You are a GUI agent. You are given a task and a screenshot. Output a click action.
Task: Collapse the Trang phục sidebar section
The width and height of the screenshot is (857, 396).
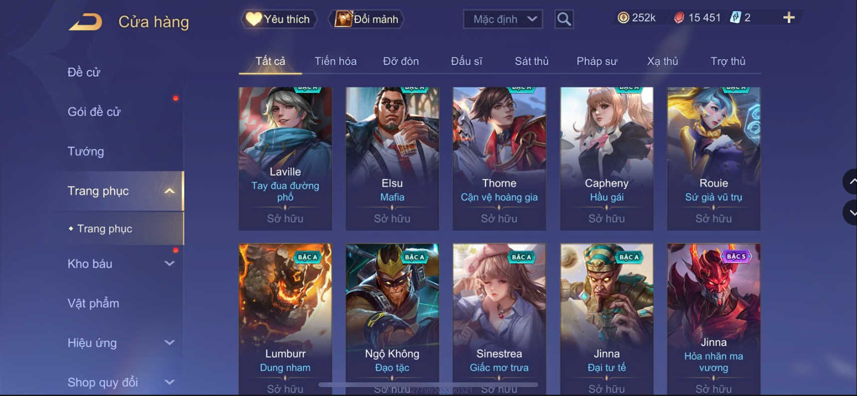(169, 191)
